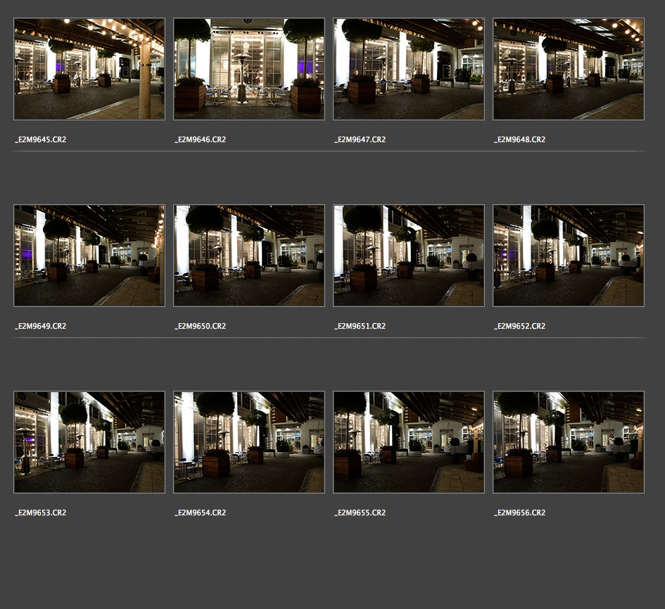Select the _E2M9656.CR2 photo thumbnail

569,442
